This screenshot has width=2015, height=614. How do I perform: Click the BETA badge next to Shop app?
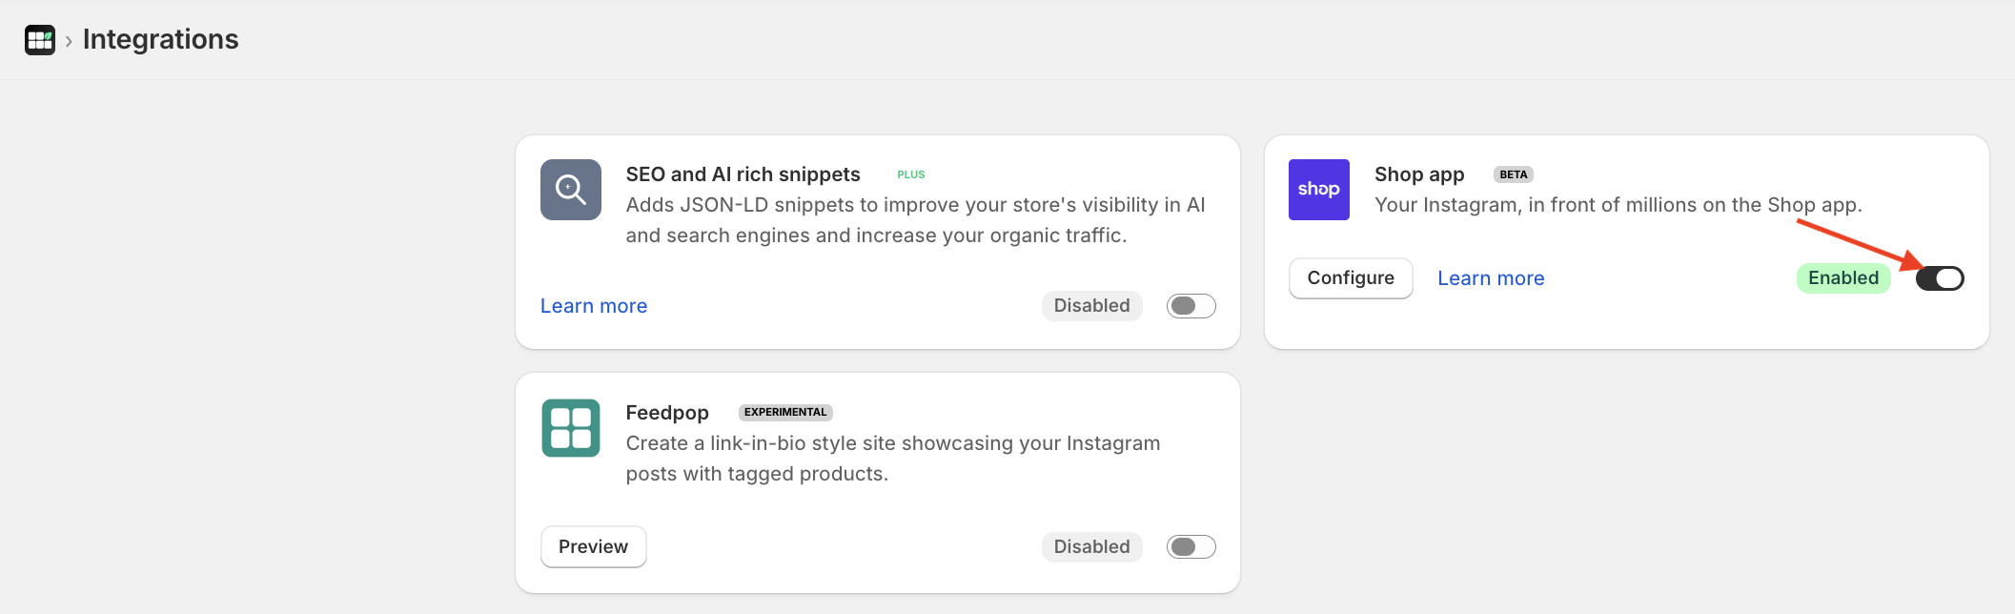point(1514,174)
